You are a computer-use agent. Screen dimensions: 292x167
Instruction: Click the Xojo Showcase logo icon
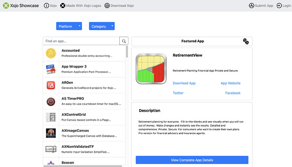point(6,5)
